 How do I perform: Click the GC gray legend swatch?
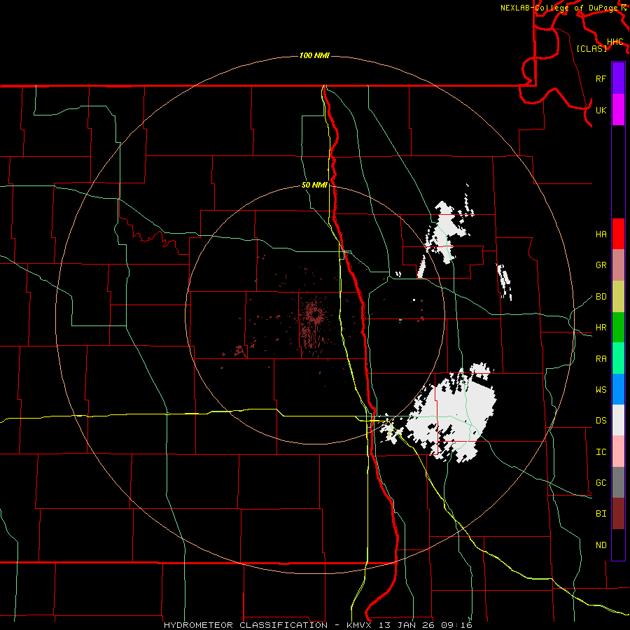point(618,482)
